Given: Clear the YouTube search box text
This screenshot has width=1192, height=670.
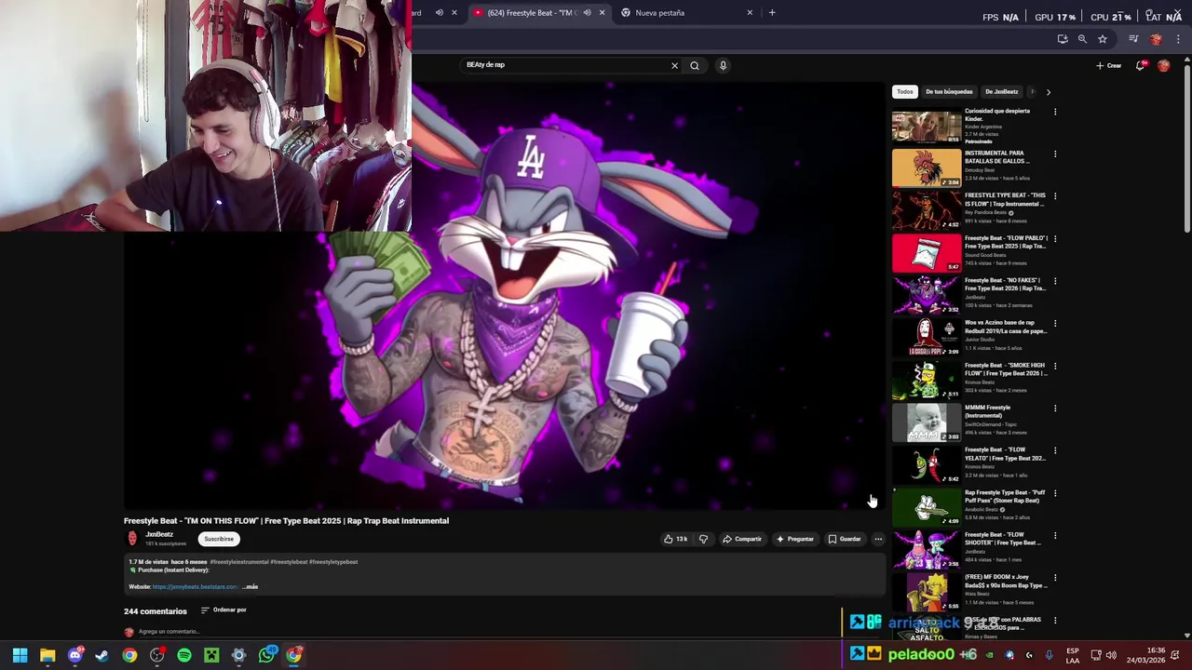Looking at the screenshot, I should [674, 65].
